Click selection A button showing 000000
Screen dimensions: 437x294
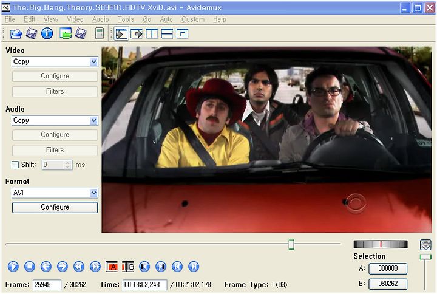[388, 268]
